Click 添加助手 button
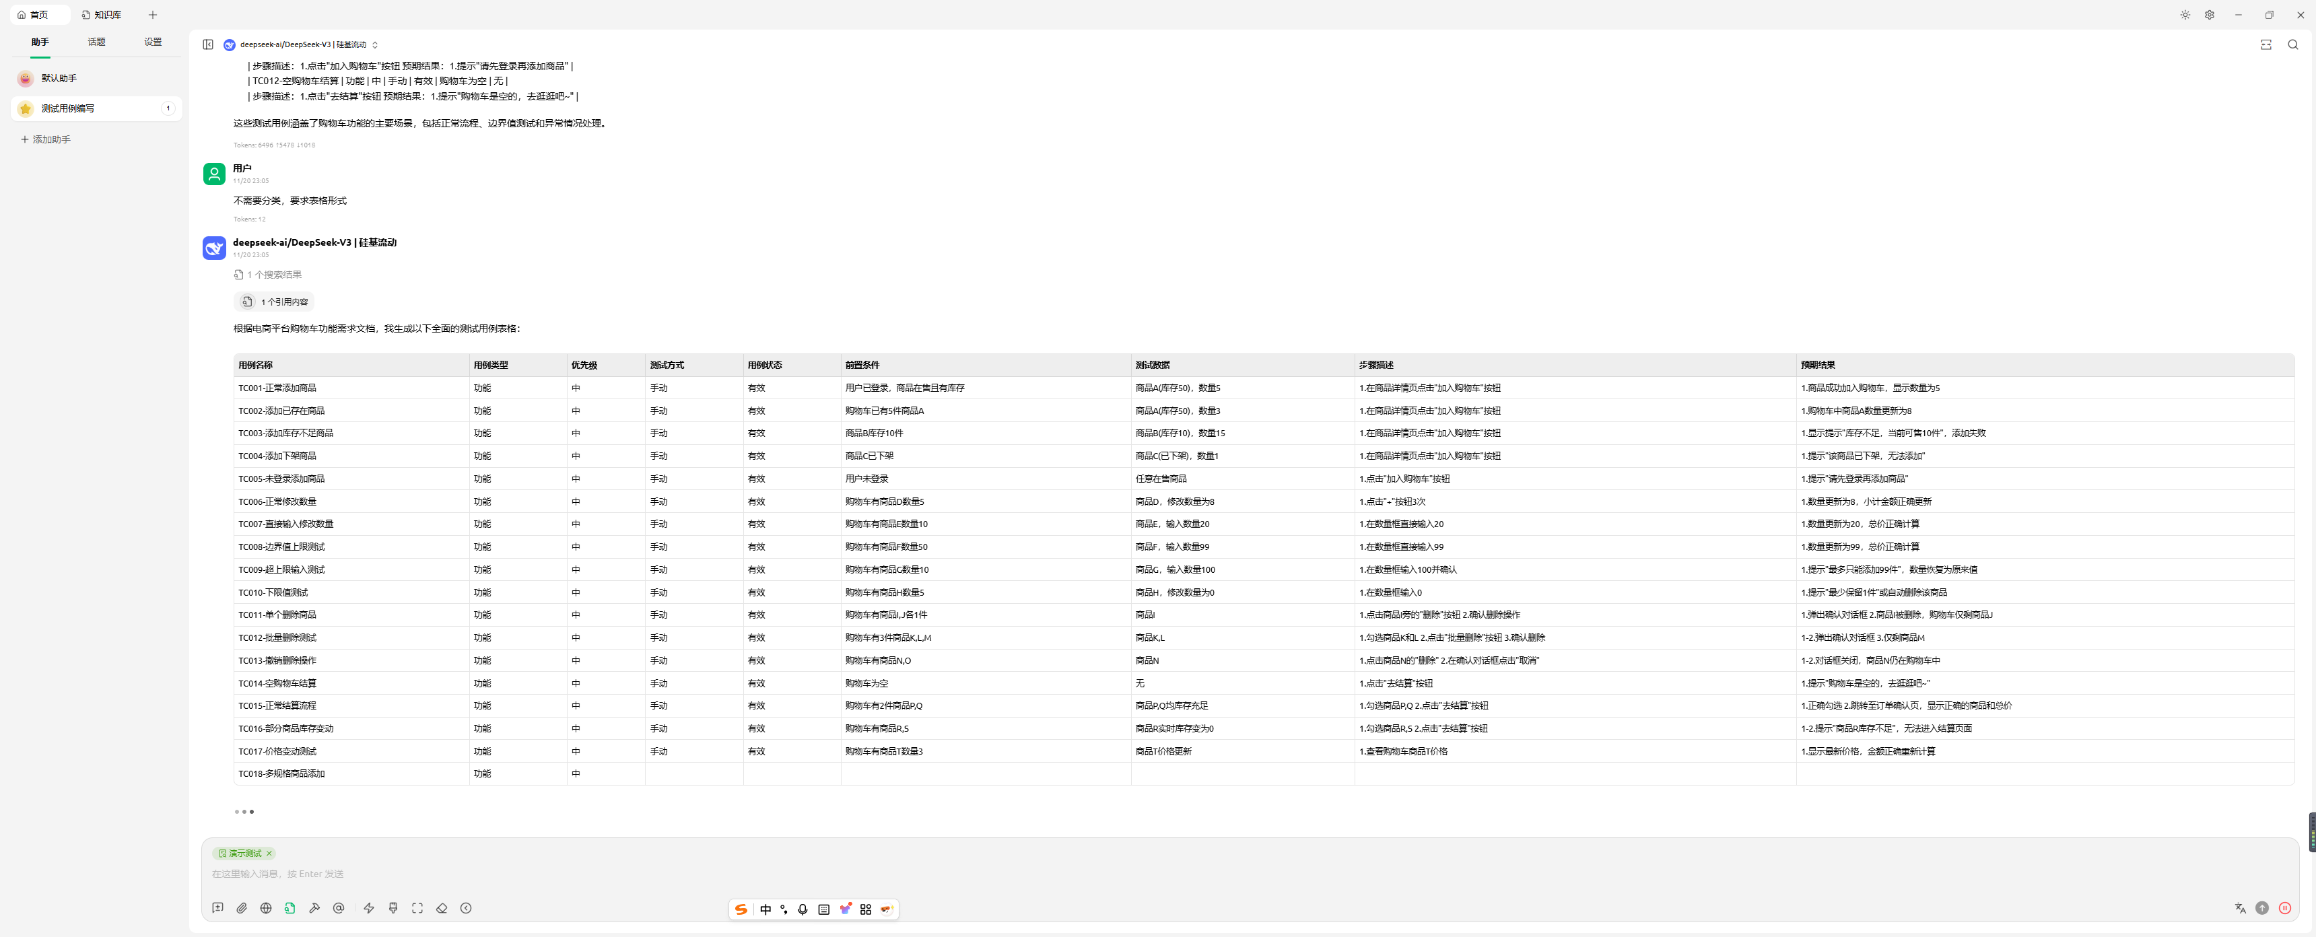 [x=46, y=139]
